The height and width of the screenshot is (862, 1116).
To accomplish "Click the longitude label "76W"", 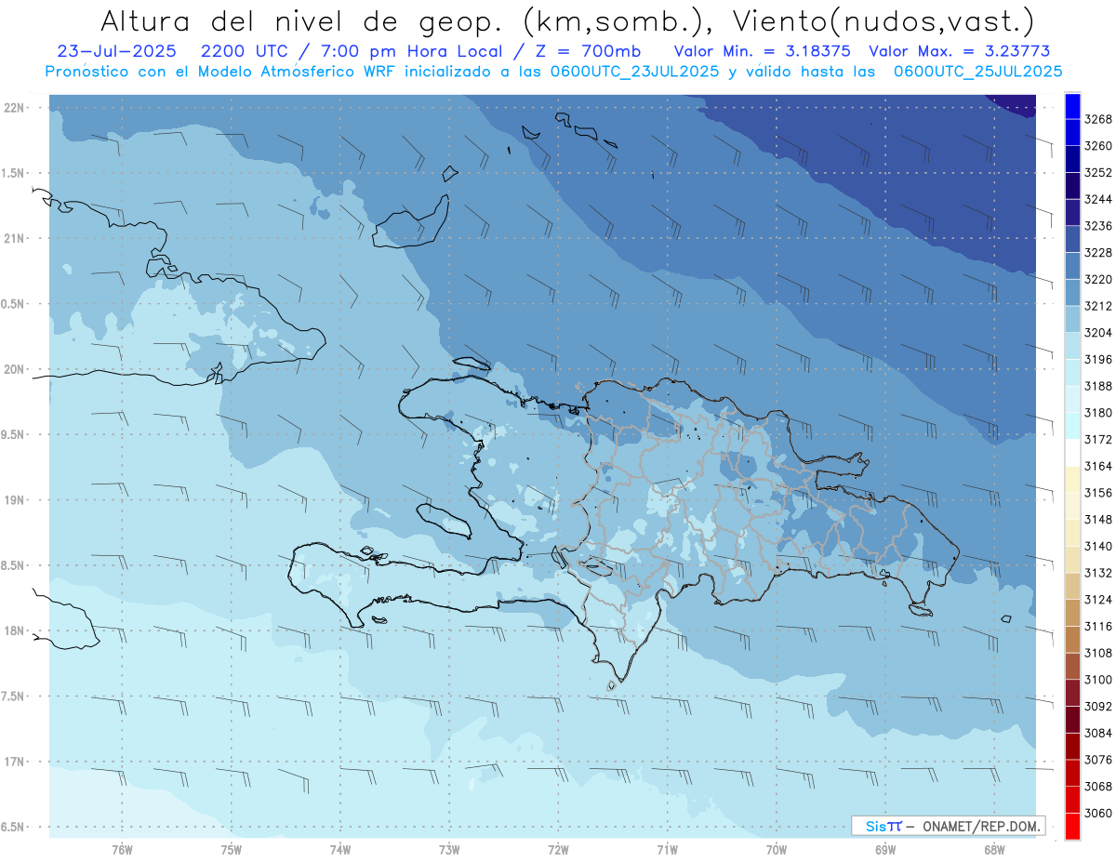I will click(x=122, y=849).
